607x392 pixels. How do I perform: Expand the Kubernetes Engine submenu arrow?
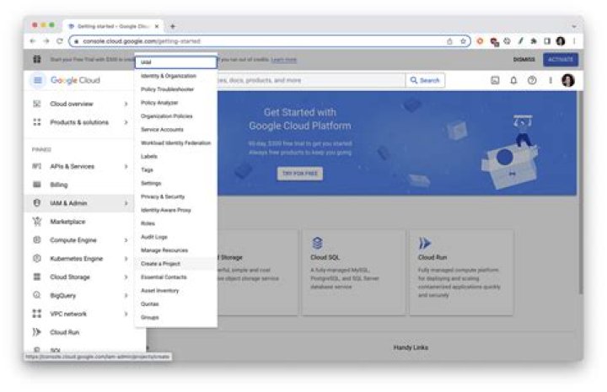point(126,258)
